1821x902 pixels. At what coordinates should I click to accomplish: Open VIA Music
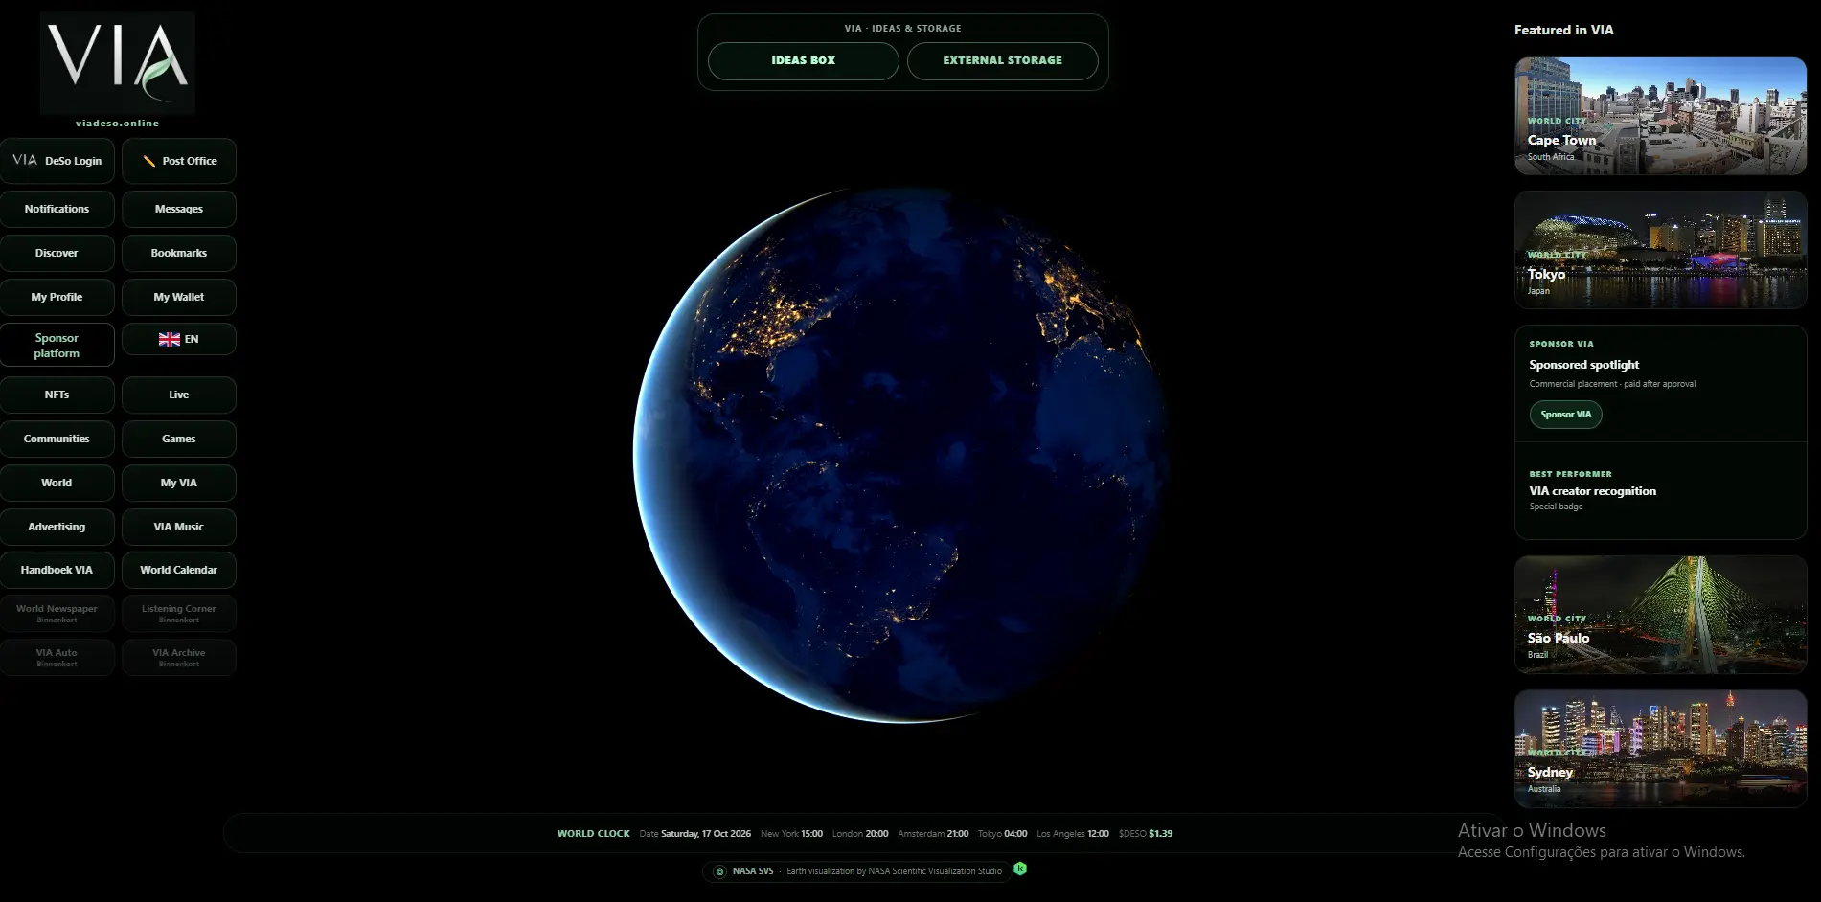179,527
